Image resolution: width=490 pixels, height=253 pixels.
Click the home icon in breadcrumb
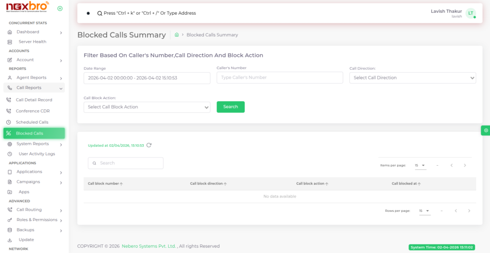[x=177, y=35]
